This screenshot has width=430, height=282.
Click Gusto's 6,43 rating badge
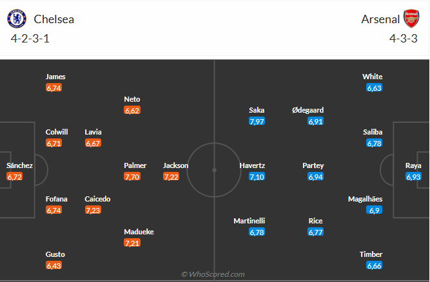coord(54,265)
